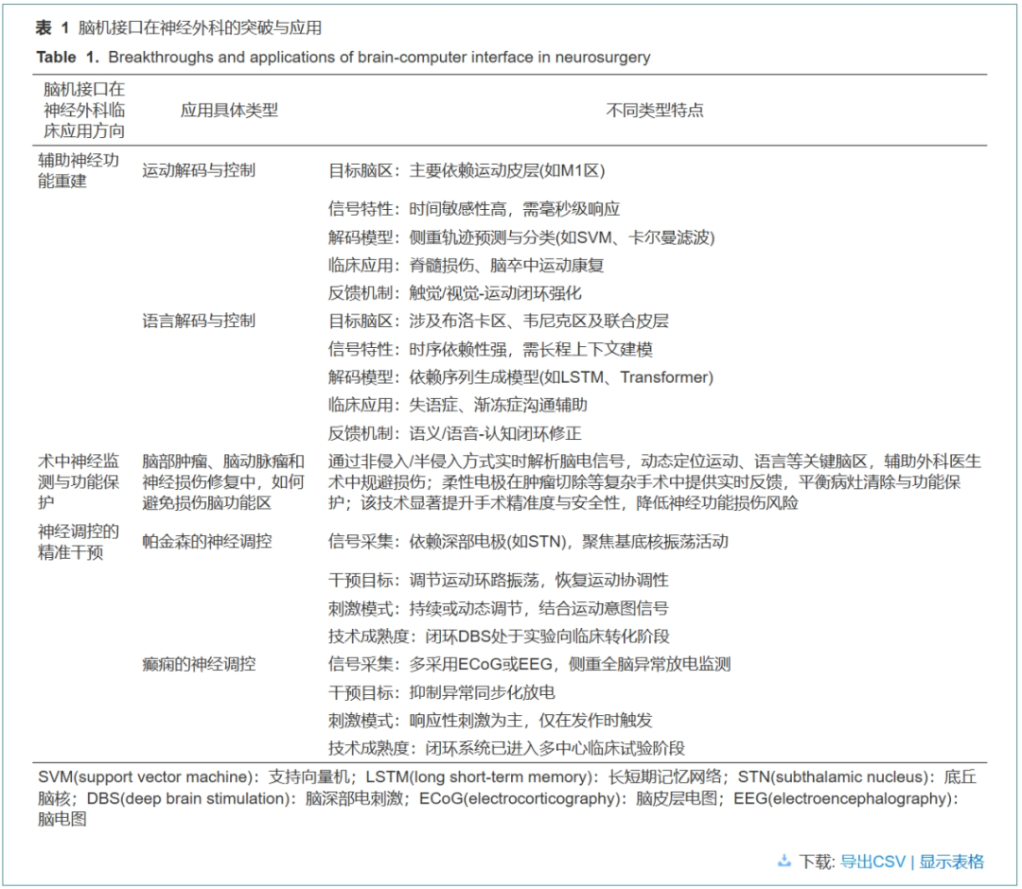Click row 信号采集：依赖深部电极(如STN)

[x=528, y=542]
